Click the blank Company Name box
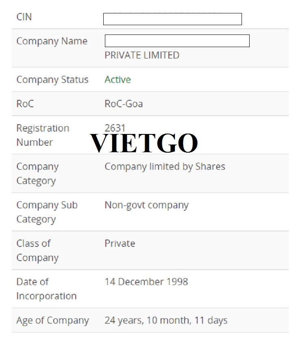Screen dimensions: 296x339 (177, 41)
